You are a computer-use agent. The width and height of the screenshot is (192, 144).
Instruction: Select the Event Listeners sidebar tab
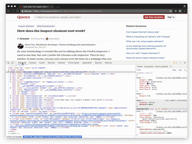point(161,67)
